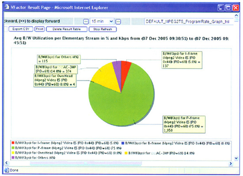Viewport: 243px width, 176px height.
Task: Click the horizontal scrollbar thumb
Action: pyautogui.click(x=86, y=163)
